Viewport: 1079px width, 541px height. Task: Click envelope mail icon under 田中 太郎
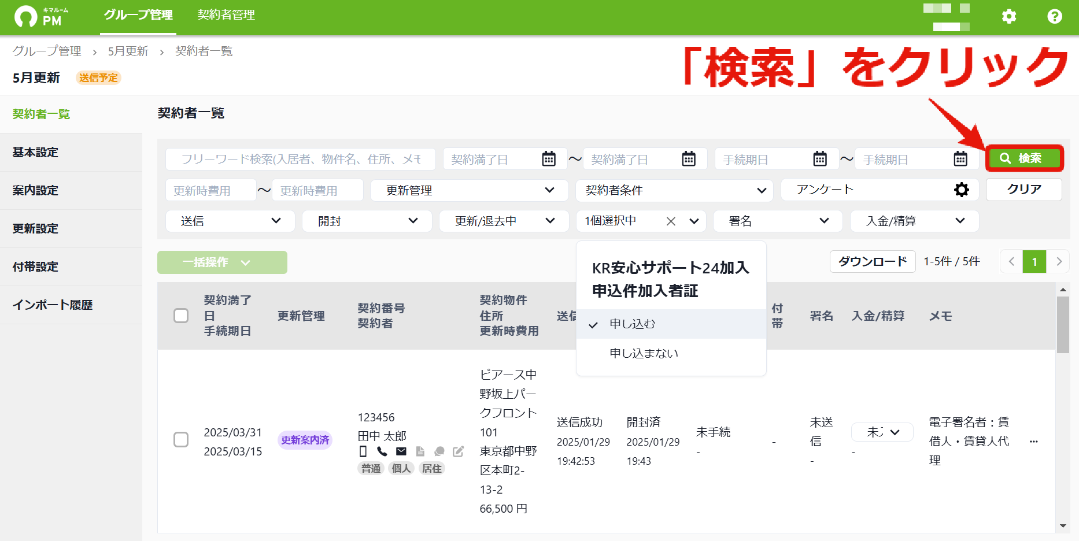coord(401,451)
